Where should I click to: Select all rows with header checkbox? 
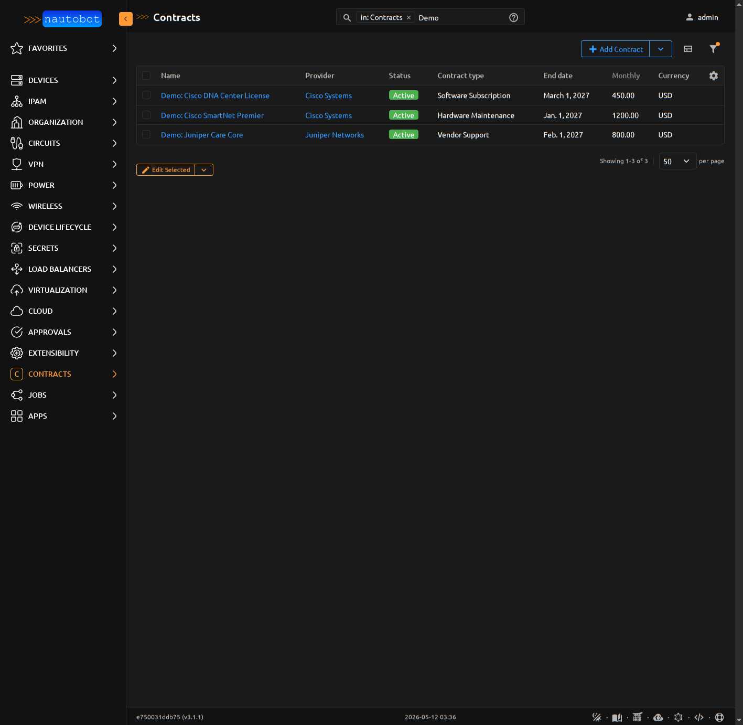point(146,76)
